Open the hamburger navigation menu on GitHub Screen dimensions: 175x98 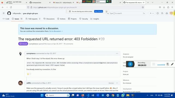[x=4, y=13]
